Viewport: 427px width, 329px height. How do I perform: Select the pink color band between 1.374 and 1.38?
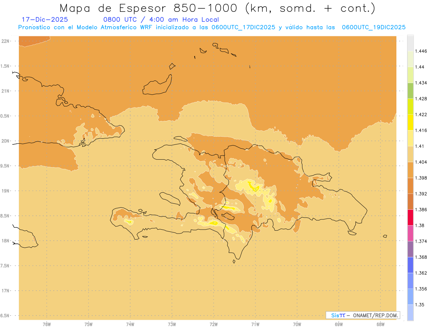point(410,233)
